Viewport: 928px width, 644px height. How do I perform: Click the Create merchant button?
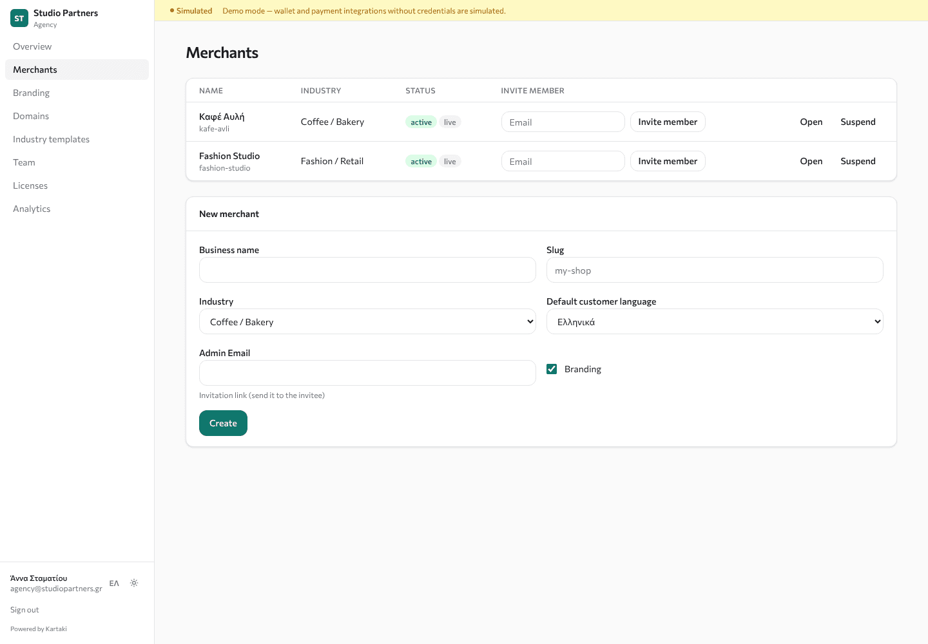(223, 423)
